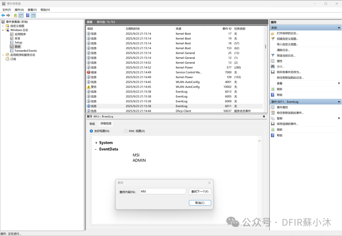
Task: Expand the 应用程序和服务日志 tree node
Action: (x=3, y=55)
